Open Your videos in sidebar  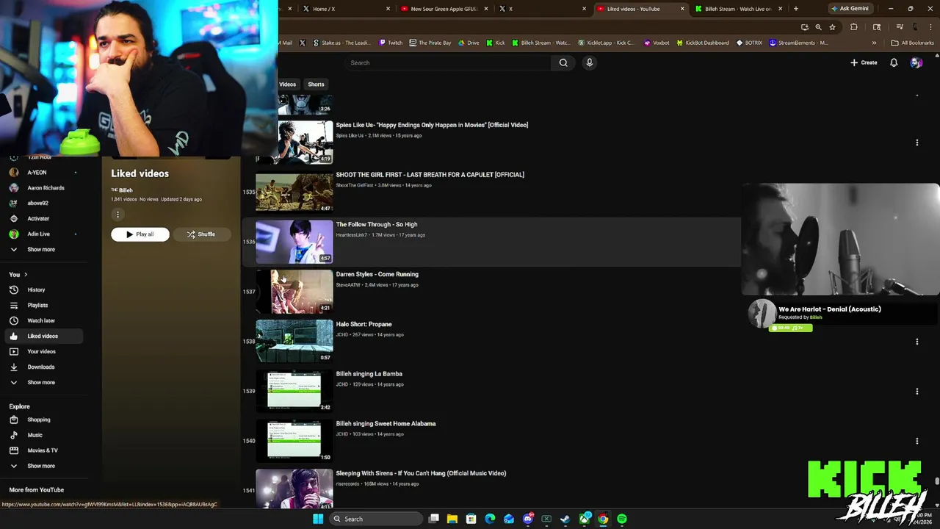pyautogui.click(x=41, y=351)
